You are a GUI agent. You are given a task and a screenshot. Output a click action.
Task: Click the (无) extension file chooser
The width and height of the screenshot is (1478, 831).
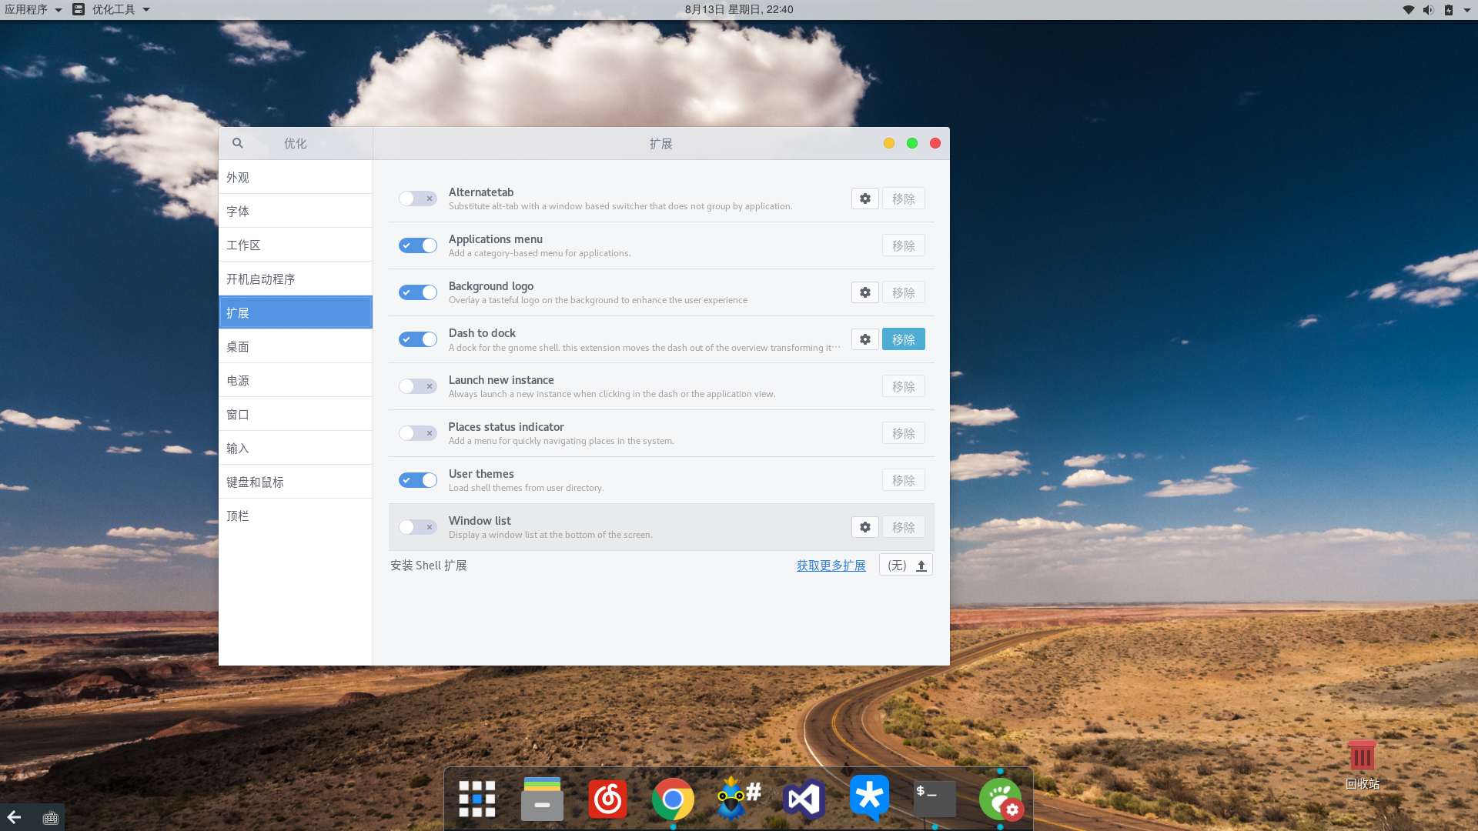point(906,565)
